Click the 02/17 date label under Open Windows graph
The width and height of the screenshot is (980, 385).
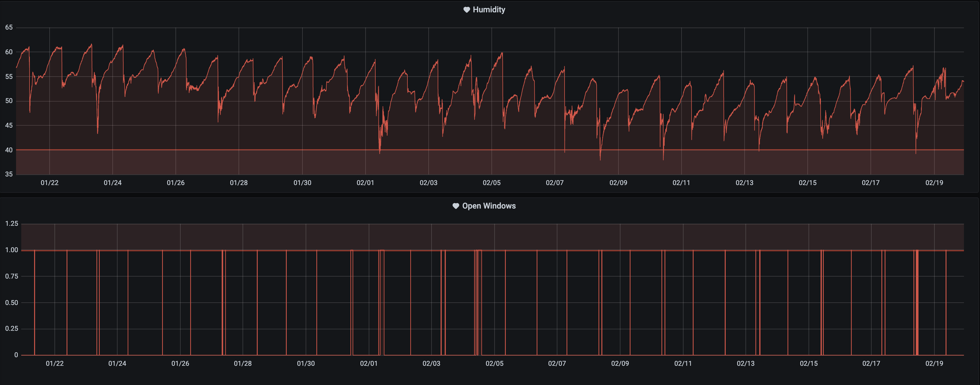pyautogui.click(x=871, y=364)
